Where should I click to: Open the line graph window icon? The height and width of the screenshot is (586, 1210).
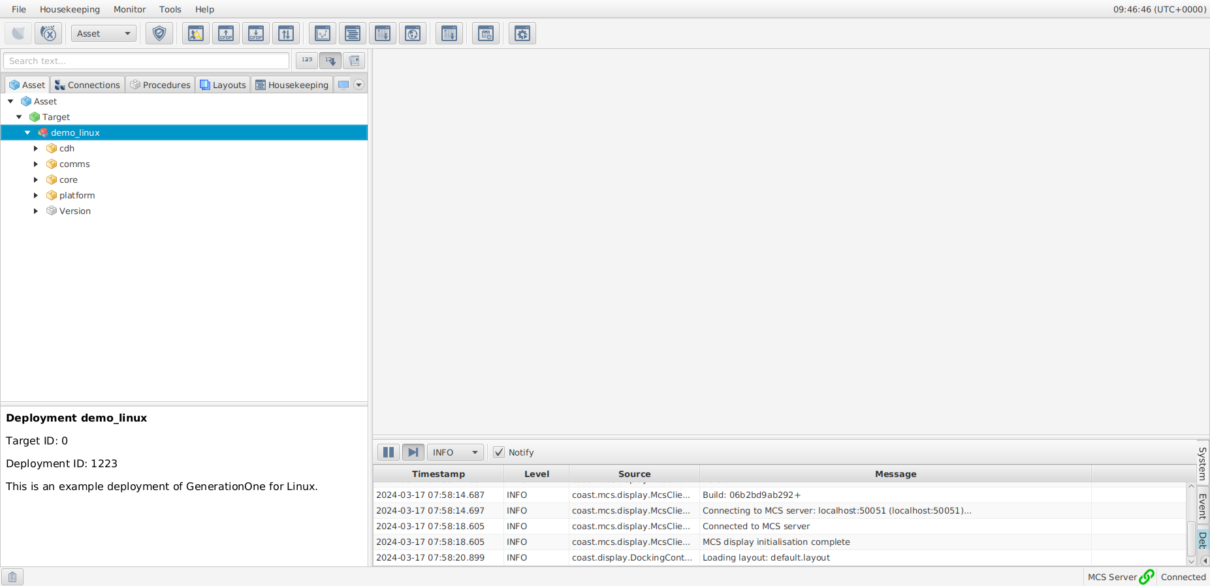pyautogui.click(x=323, y=33)
